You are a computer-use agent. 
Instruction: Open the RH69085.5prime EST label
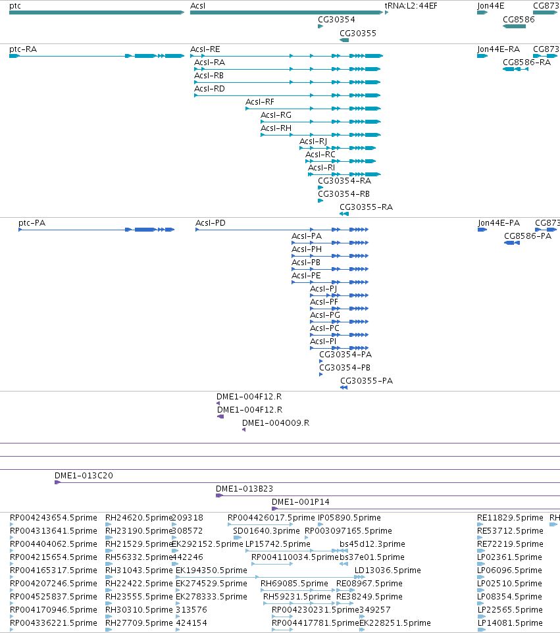tap(294, 584)
